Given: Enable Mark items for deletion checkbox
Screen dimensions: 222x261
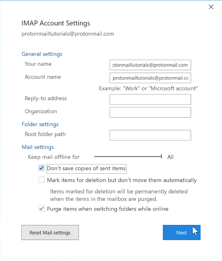Looking at the screenshot, I should click(x=41, y=180).
